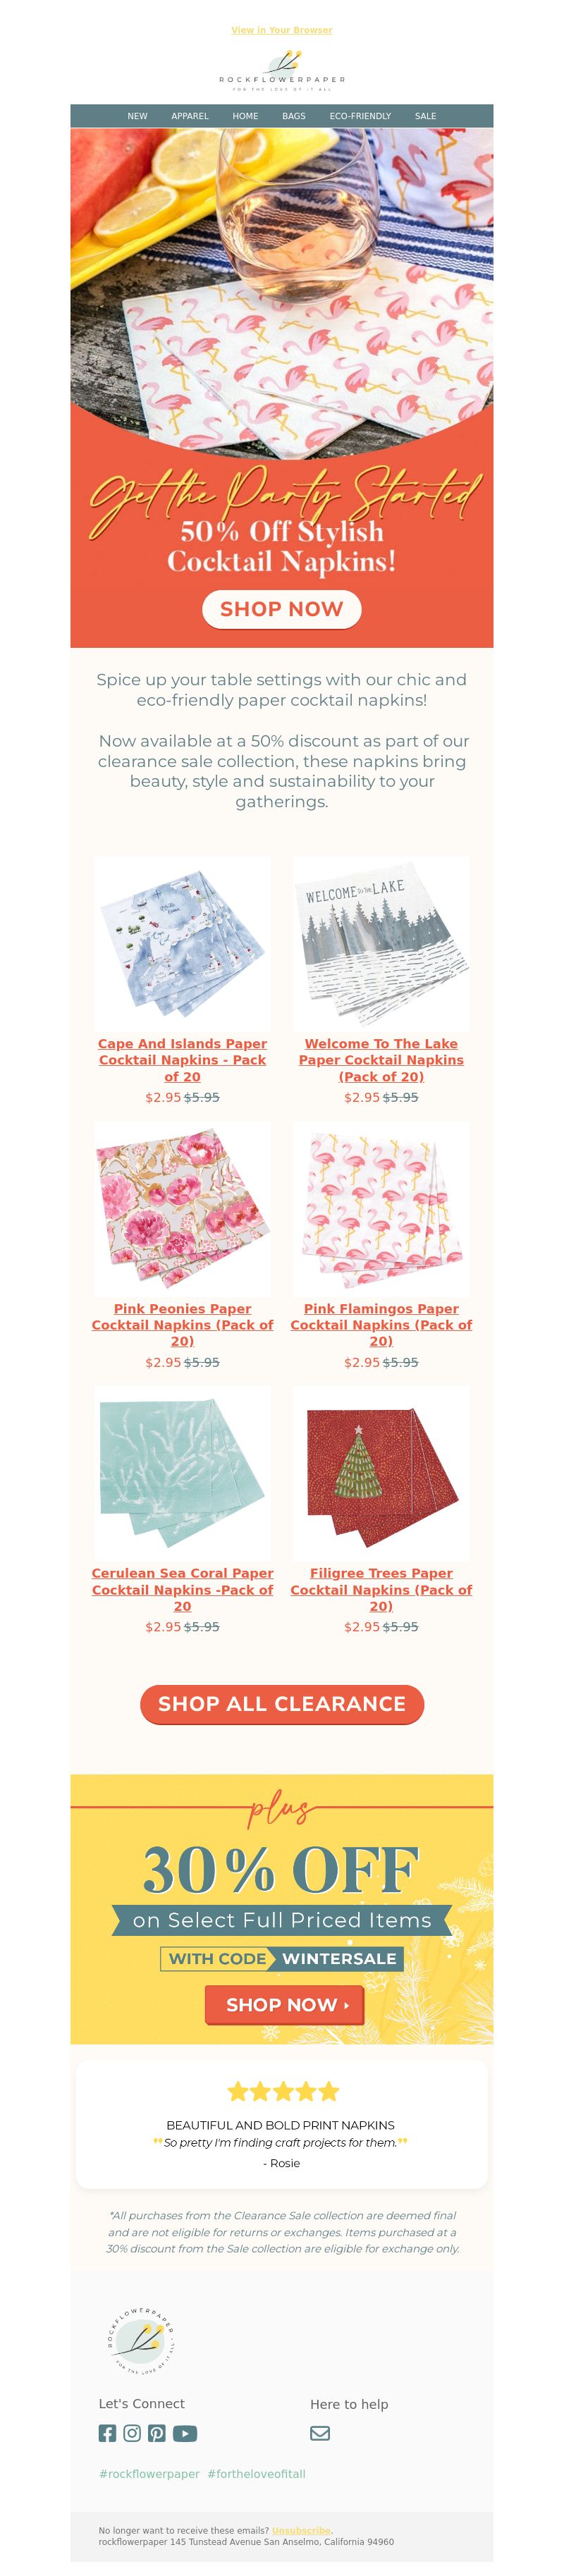Select the SALE navigation item
Image resolution: width=564 pixels, height=2576 pixels.
click(x=426, y=116)
